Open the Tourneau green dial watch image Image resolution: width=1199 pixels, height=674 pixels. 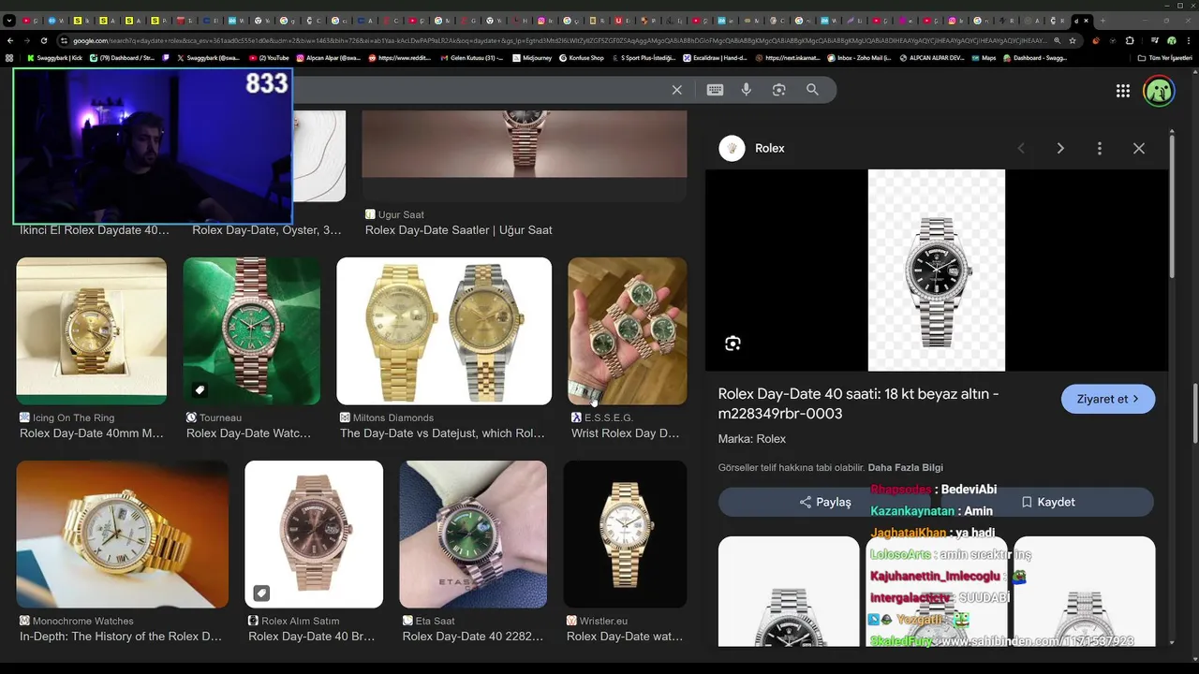(252, 331)
